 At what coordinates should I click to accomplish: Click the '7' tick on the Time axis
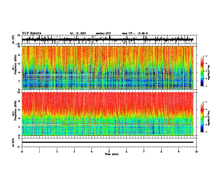tap(144, 152)
